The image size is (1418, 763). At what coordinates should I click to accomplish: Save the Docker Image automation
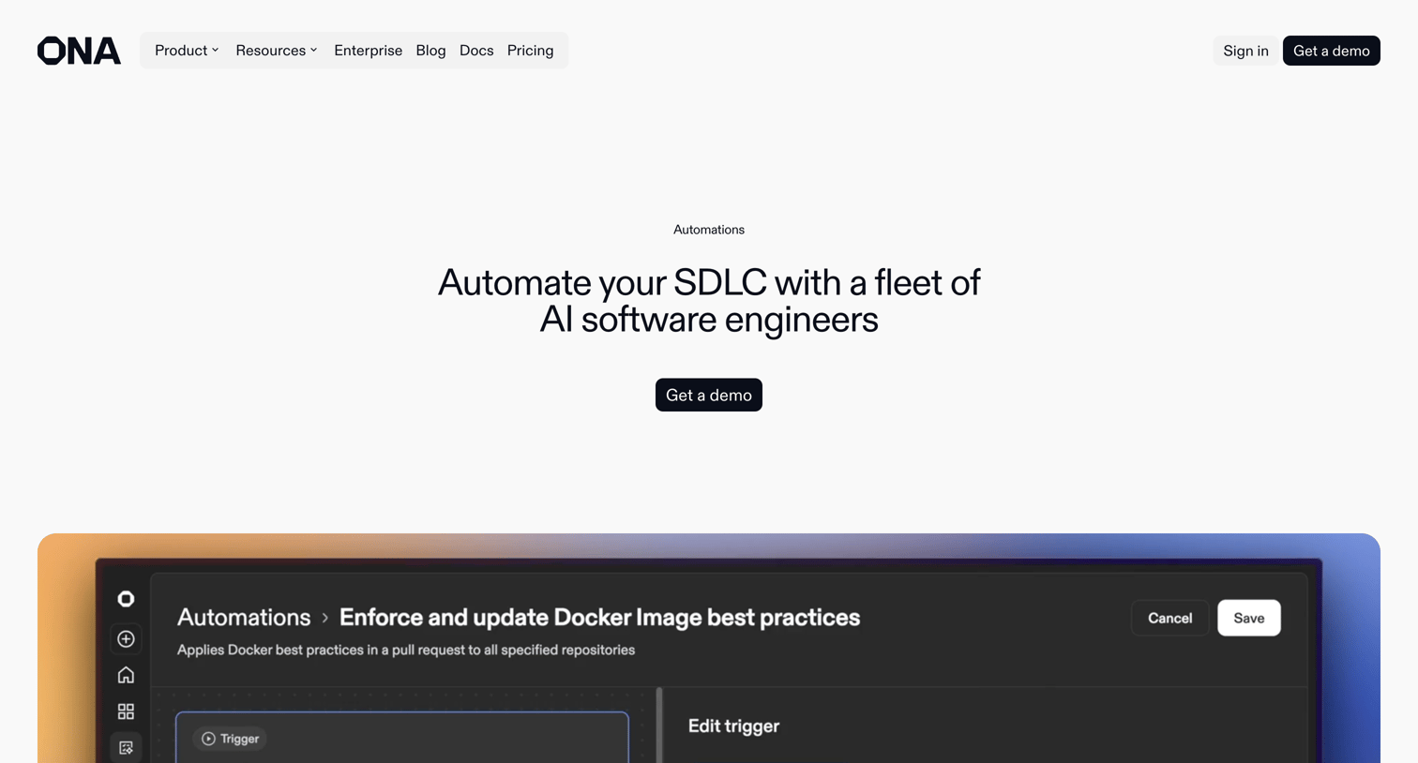pos(1248,618)
